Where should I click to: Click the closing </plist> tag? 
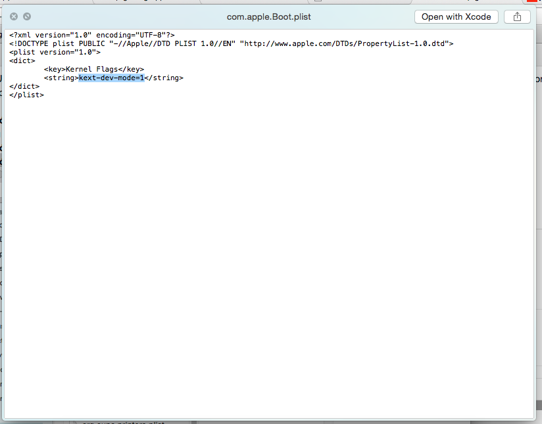click(x=26, y=95)
